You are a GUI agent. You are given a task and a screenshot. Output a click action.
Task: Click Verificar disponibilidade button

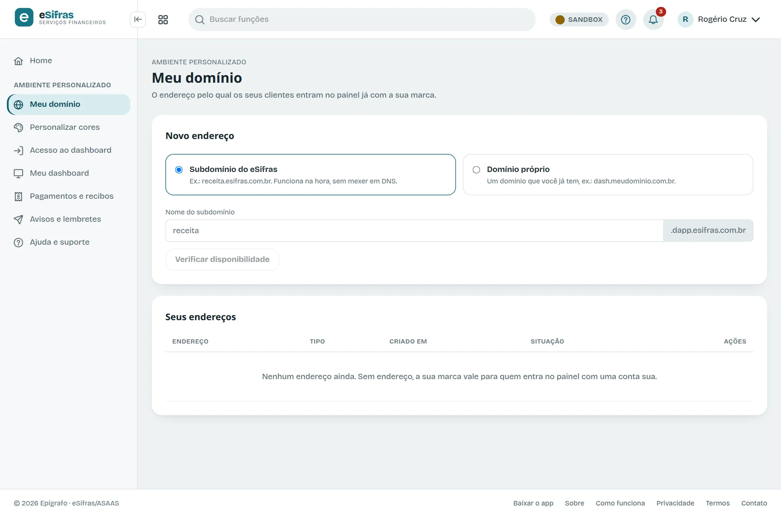tap(222, 260)
